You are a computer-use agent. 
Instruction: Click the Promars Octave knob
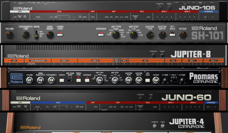(156, 80)
